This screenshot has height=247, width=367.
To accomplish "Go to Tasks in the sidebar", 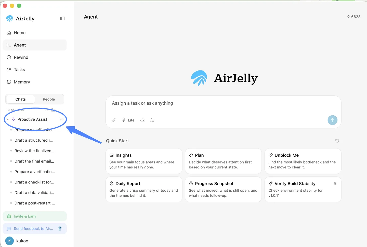I will coord(35,70).
